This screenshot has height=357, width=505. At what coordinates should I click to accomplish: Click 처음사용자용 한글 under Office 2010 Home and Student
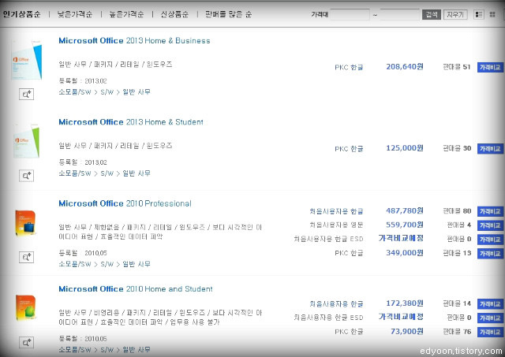pos(336,304)
